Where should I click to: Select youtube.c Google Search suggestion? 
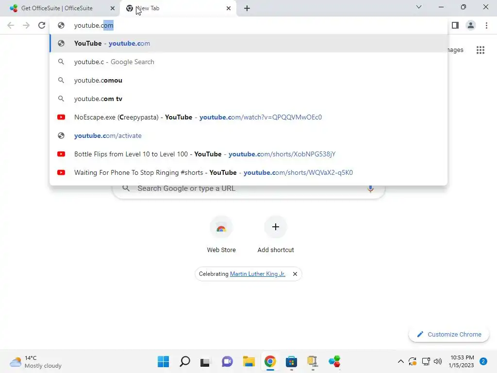pyautogui.click(x=248, y=62)
